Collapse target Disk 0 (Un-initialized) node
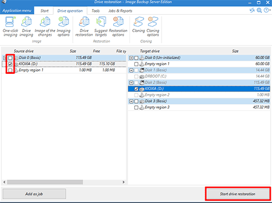272x203 pixels. click(x=131, y=58)
